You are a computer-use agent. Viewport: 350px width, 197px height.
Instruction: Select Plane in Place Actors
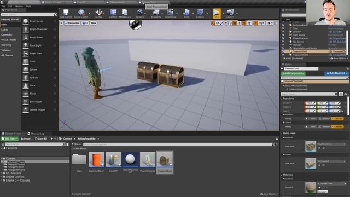39,94
